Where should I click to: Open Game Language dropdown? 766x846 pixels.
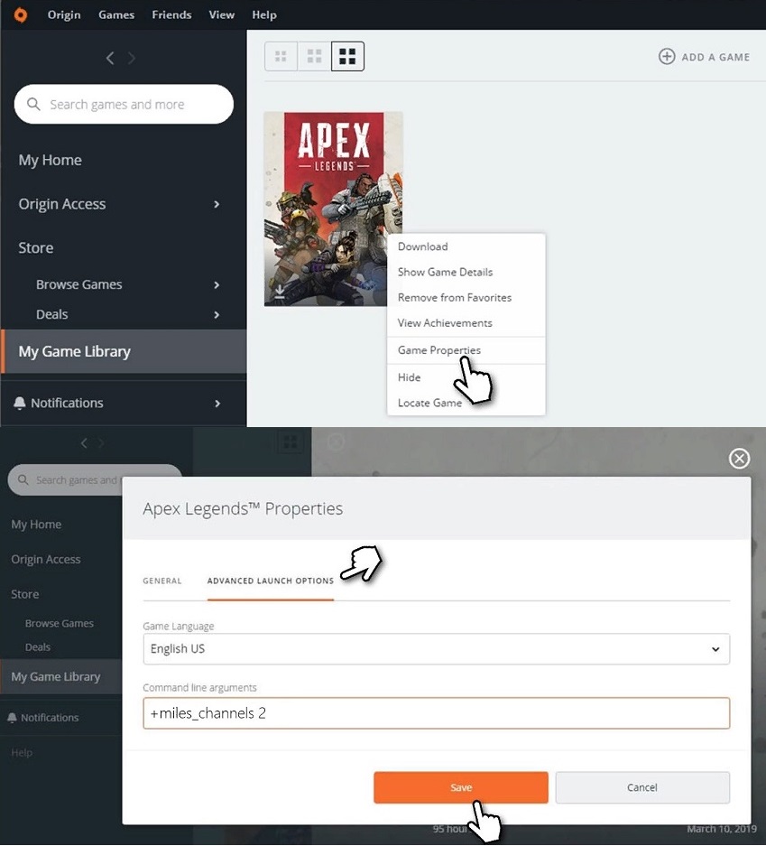click(436, 648)
